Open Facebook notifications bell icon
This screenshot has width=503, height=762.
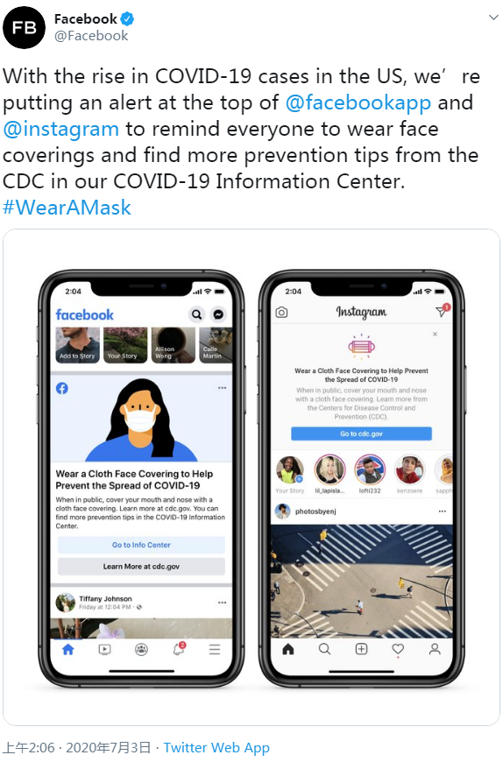coord(179,649)
